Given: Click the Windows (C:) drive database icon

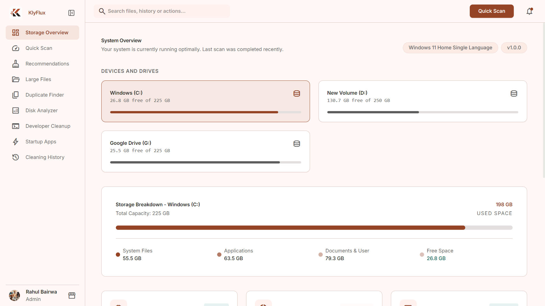Looking at the screenshot, I should click(297, 93).
